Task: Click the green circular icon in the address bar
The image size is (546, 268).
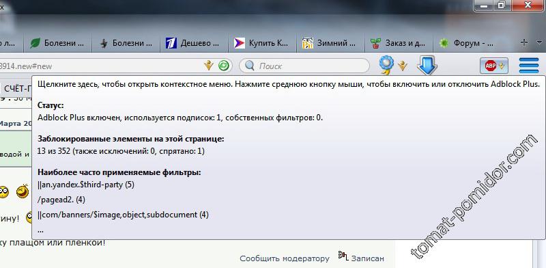Action: point(224,65)
